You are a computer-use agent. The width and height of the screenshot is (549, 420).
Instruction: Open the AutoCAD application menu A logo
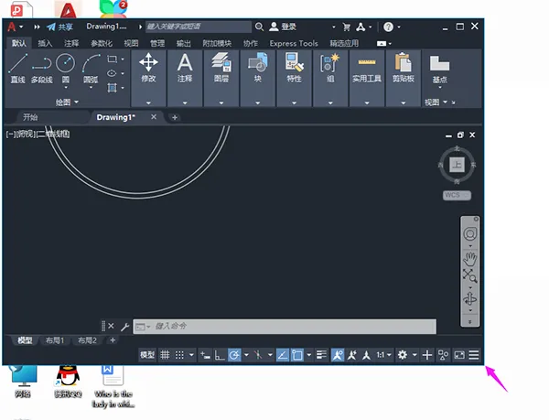coord(12,27)
